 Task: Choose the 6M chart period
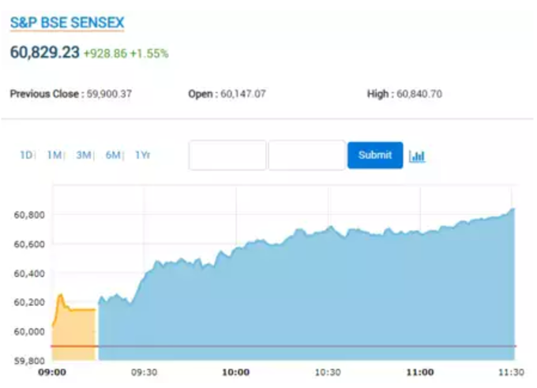coord(113,155)
